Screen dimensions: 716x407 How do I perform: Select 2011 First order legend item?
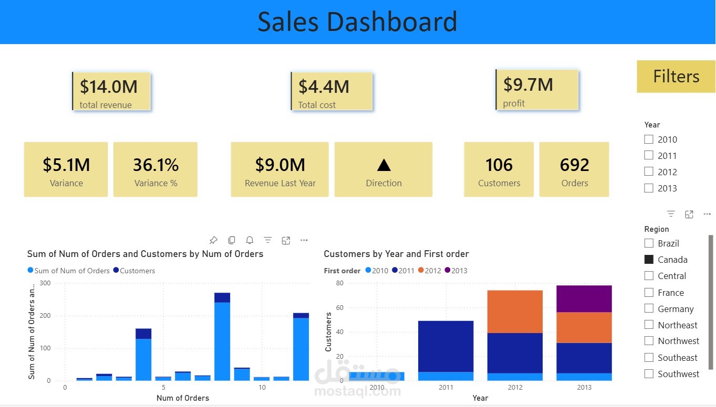click(403, 271)
